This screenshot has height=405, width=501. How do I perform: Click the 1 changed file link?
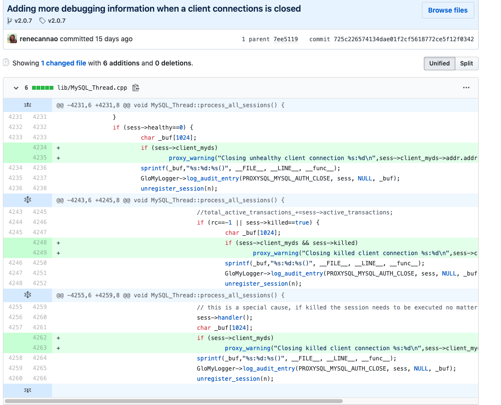tap(63, 63)
